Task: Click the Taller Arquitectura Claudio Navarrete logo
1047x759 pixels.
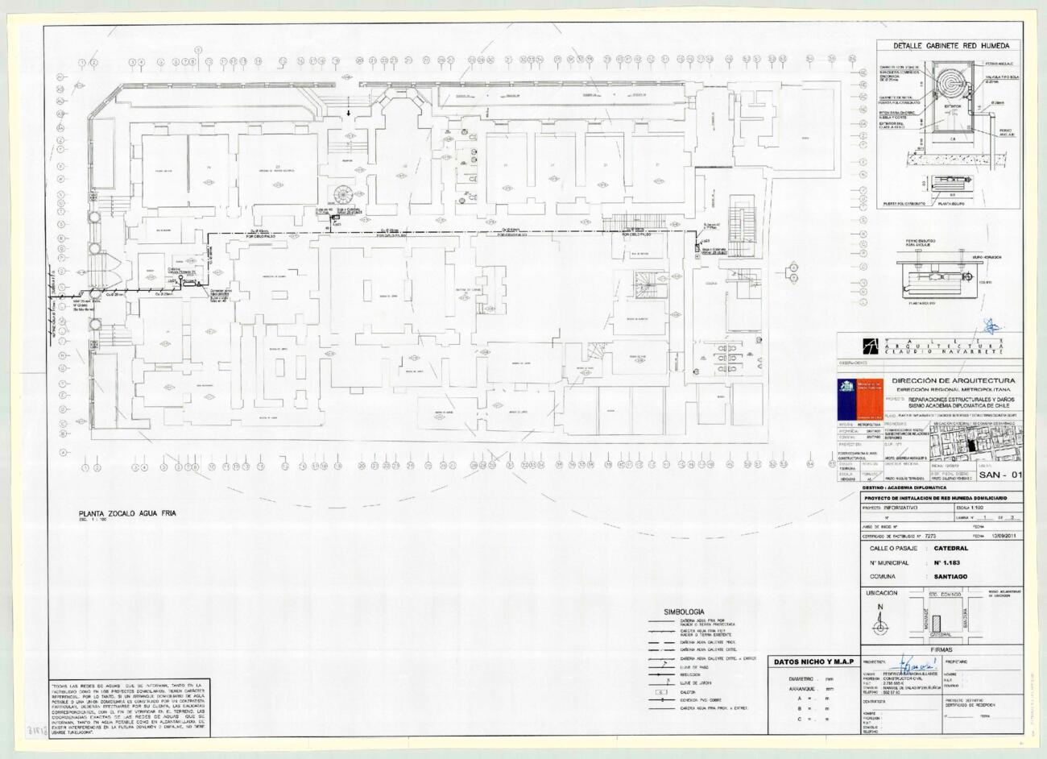Action: (871, 346)
